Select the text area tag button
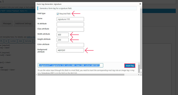178x95 pixels. (x=28, y=41)
